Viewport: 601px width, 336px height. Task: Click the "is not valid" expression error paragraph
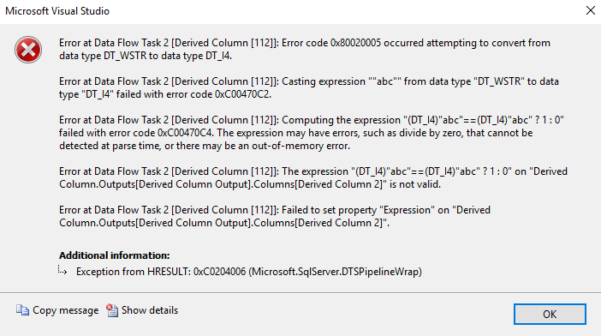[x=313, y=177]
